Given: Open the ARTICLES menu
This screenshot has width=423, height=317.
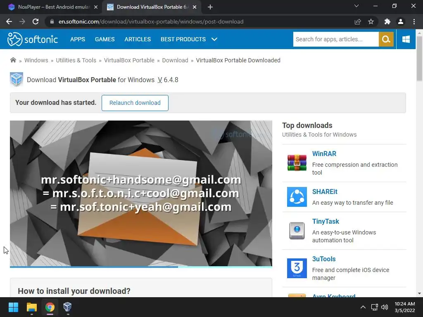Looking at the screenshot, I should point(138,39).
